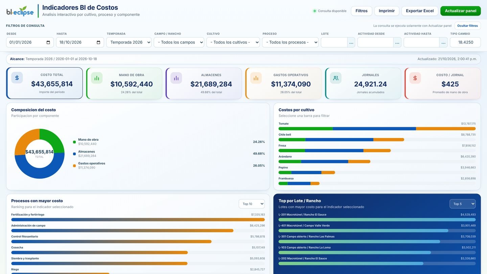Click the blue Almacenes legend swatch

pyautogui.click(x=74, y=154)
